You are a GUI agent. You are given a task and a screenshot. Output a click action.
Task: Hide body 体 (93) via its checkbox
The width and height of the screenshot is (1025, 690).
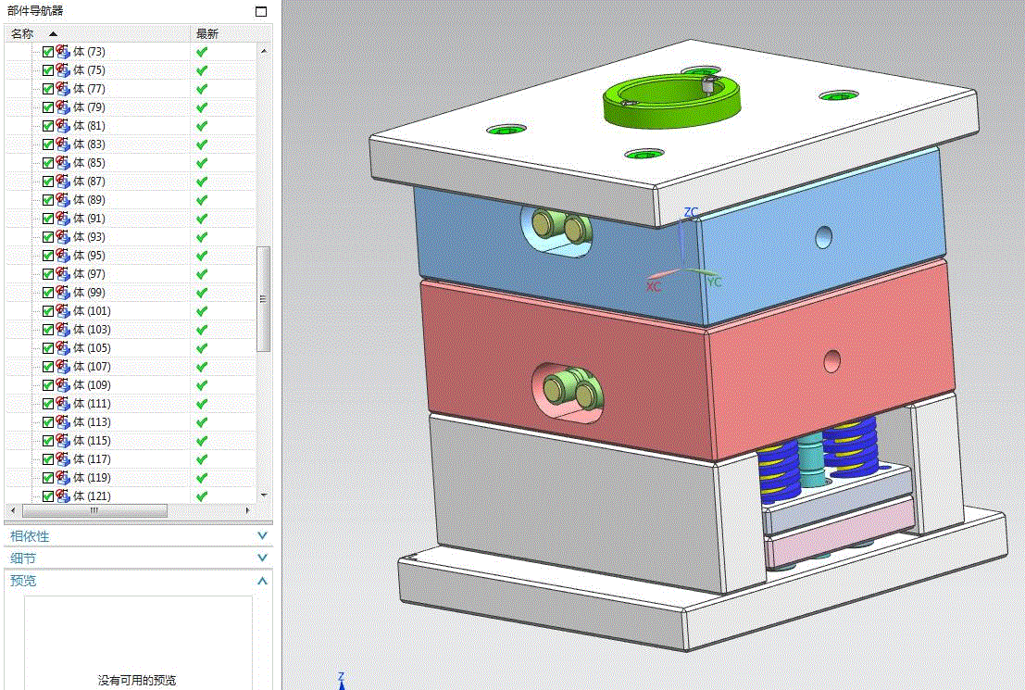(48, 237)
